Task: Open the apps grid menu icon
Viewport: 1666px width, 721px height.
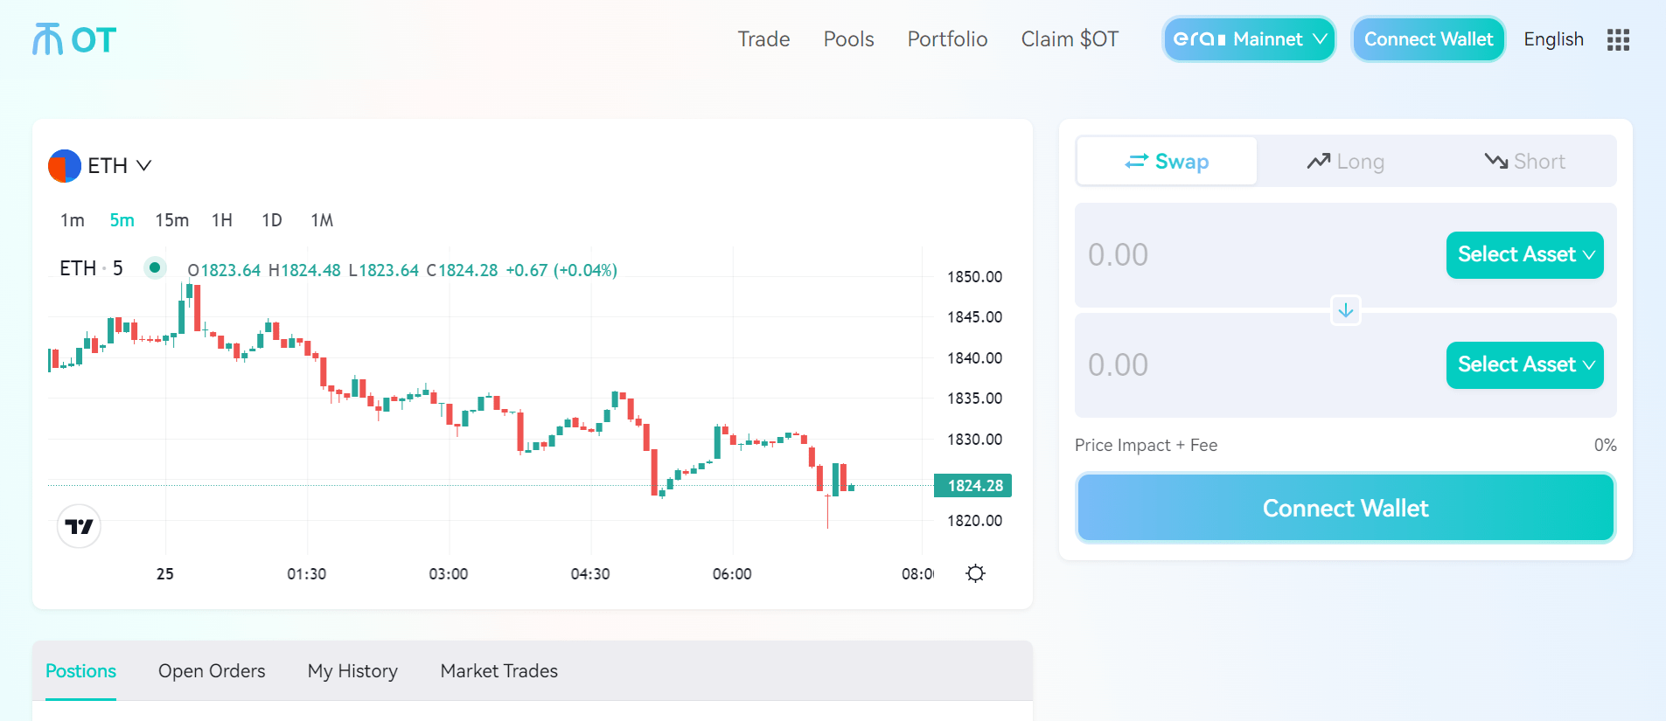Action: point(1618,39)
